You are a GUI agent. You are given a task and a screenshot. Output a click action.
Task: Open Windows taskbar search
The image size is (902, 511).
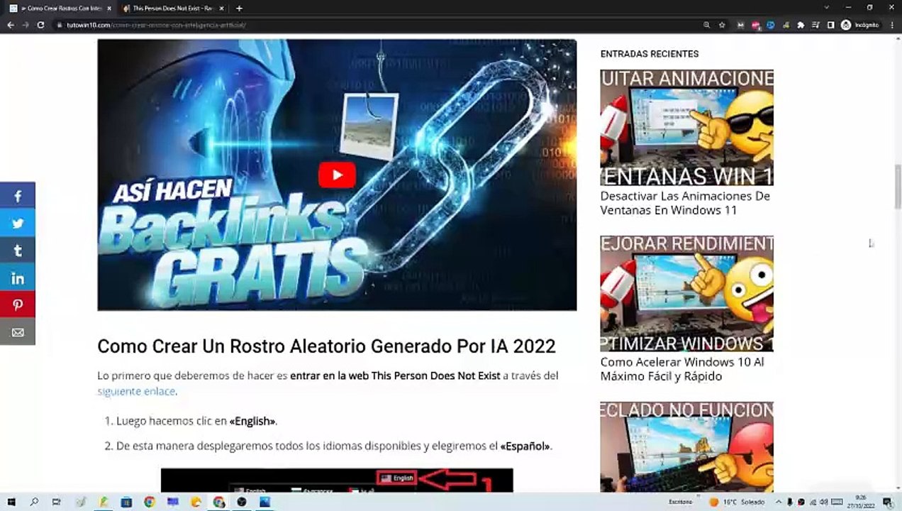34,502
